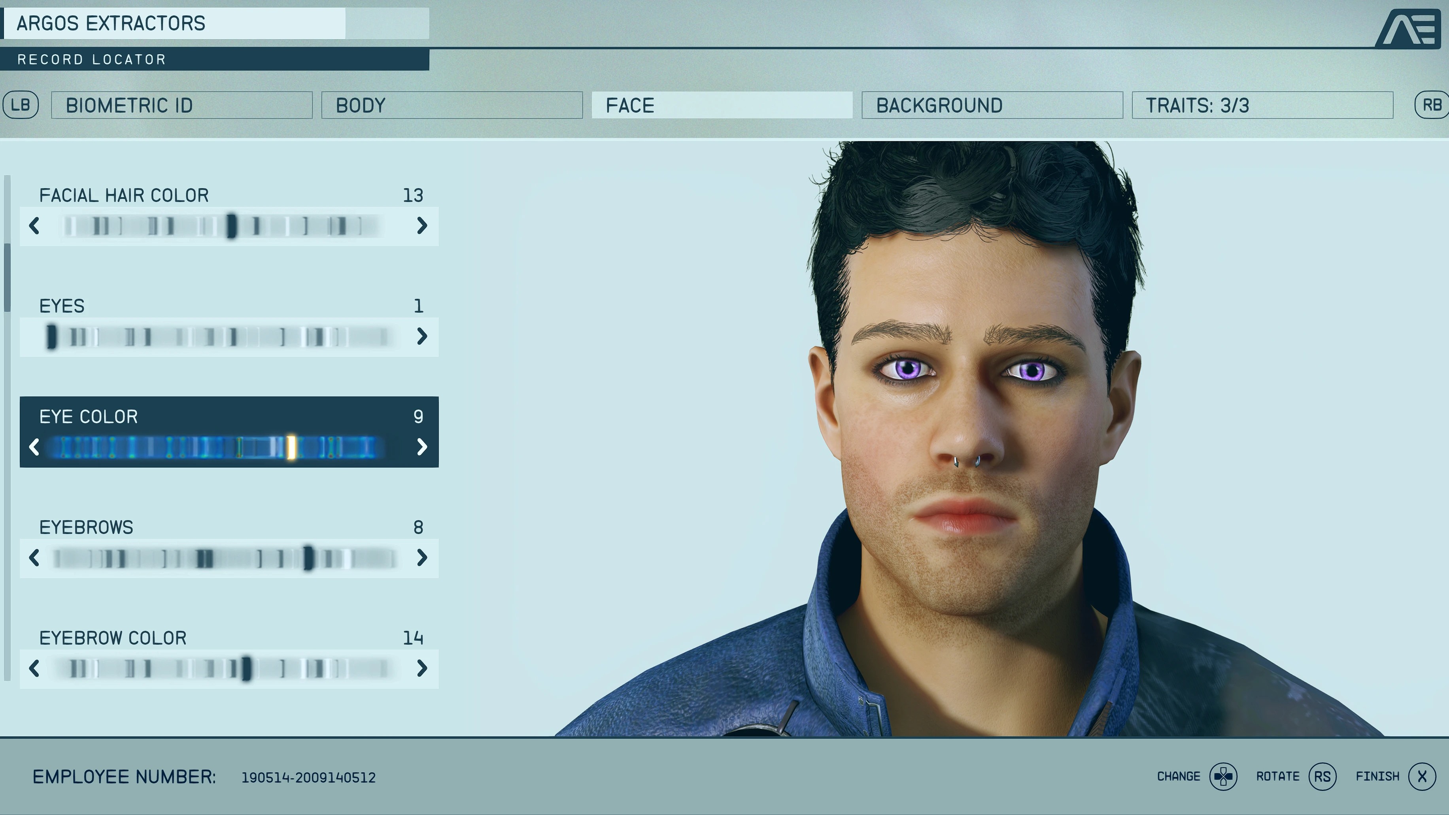Screen dimensions: 1449x815
Task: Click right arrow for Eyebrows
Action: pyautogui.click(x=422, y=558)
